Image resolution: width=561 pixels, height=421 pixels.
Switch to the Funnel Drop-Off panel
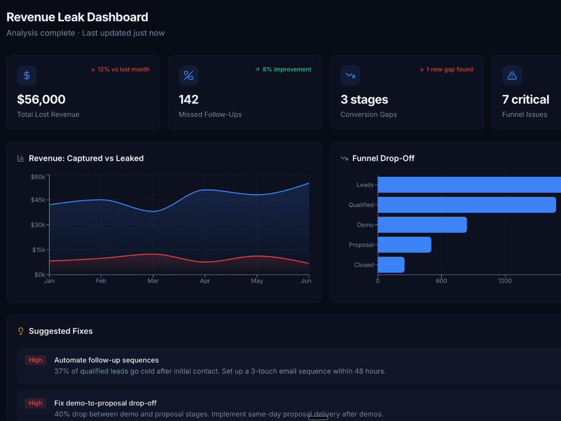pyautogui.click(x=383, y=158)
